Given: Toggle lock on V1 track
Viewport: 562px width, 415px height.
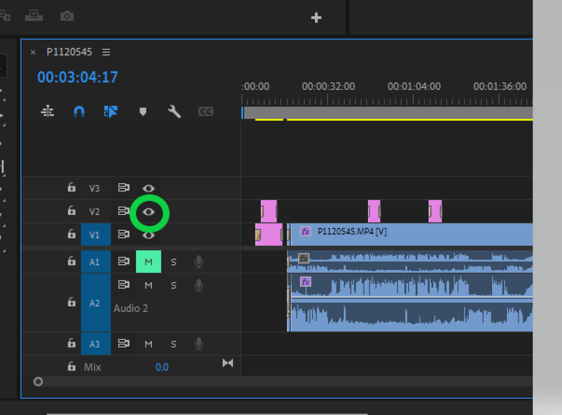Looking at the screenshot, I should click(x=71, y=234).
